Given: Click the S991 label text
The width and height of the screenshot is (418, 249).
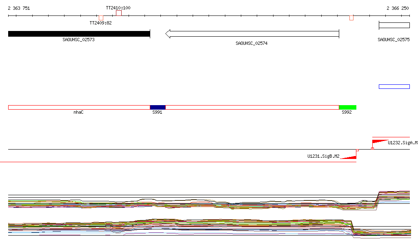Looking at the screenshot, I should coord(157,112).
